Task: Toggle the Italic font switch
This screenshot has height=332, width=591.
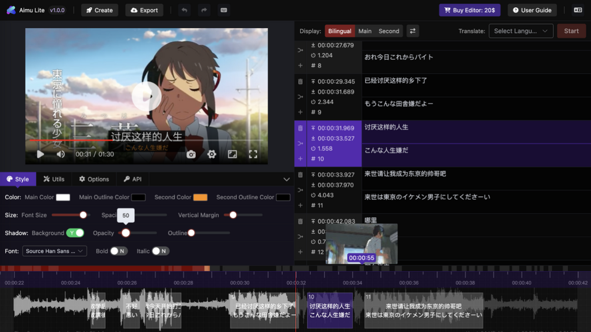Action: (x=160, y=251)
